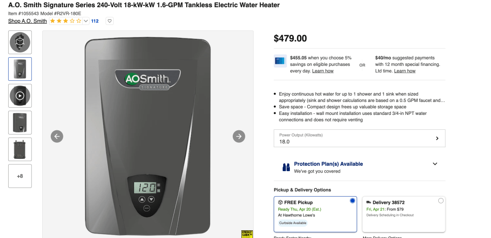Select the angled heater view thumbnail
Viewport: 491px width, 238px height.
coord(20,123)
